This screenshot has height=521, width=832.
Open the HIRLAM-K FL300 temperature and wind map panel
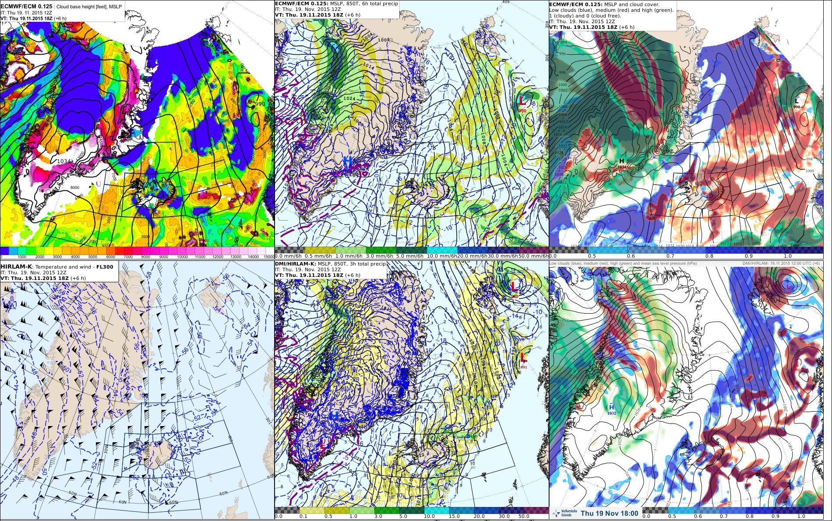[x=137, y=391]
